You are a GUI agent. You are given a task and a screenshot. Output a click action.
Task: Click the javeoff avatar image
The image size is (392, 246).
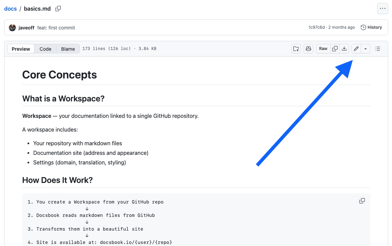click(12, 28)
